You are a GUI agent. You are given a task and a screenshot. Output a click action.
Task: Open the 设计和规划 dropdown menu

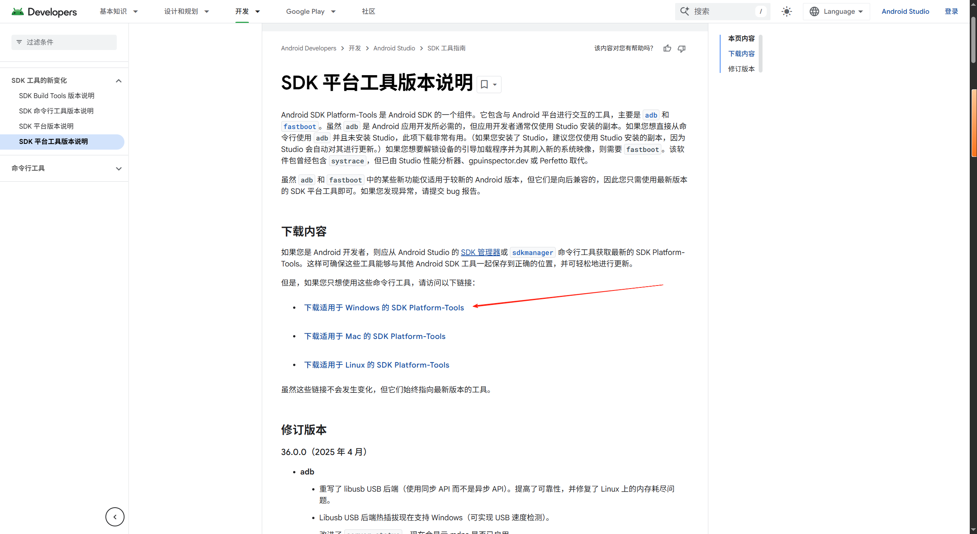187,11
